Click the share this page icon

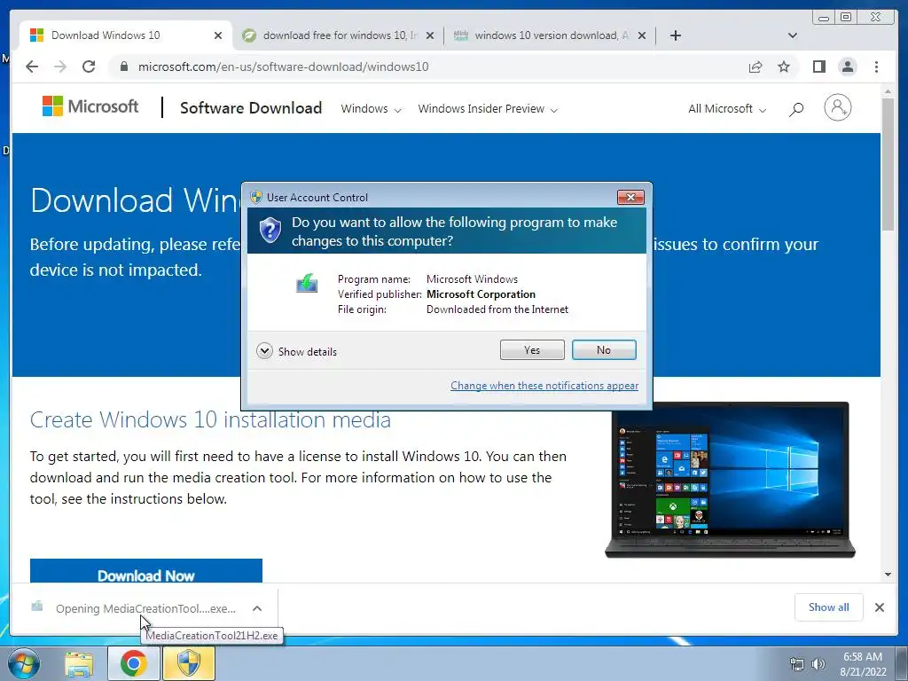[x=755, y=67]
